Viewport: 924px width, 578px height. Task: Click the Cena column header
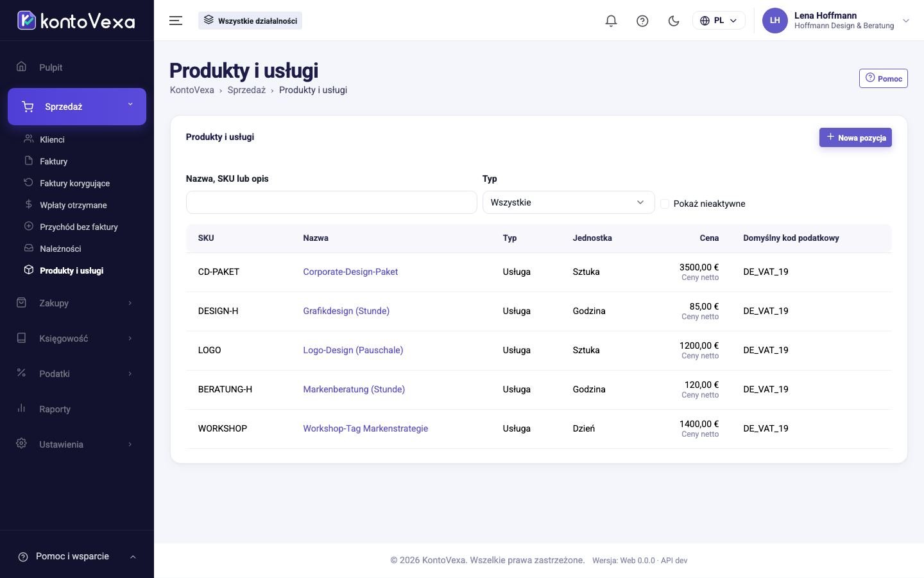pyautogui.click(x=709, y=238)
